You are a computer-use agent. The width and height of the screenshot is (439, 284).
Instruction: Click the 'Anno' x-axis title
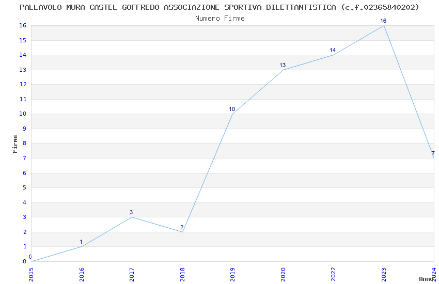click(426, 279)
